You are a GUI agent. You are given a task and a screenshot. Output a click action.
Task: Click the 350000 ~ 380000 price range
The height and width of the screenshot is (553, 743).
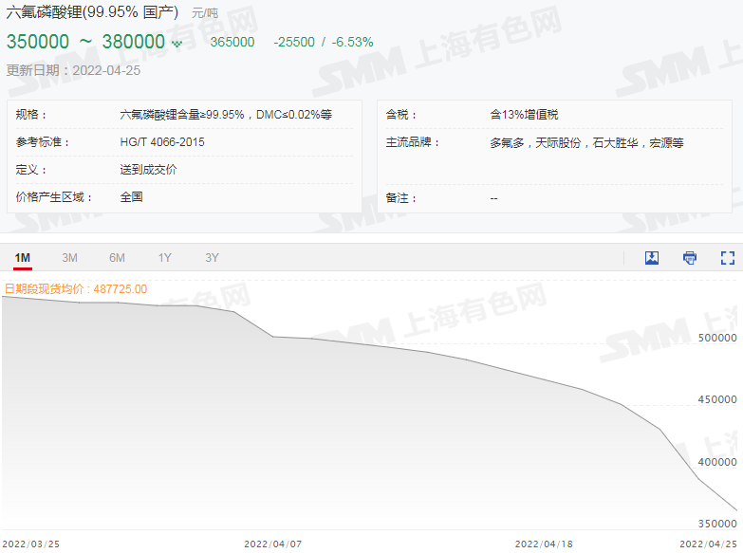click(85, 42)
